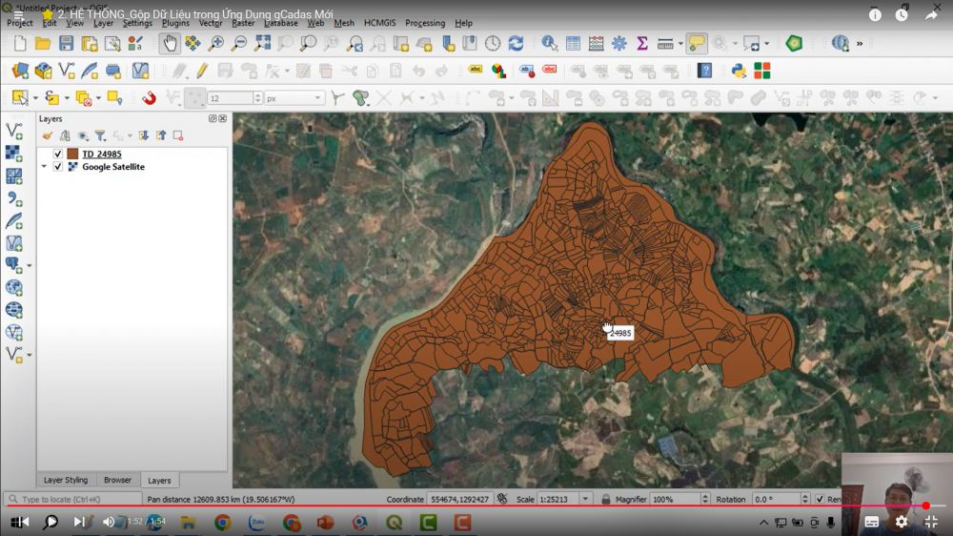
Task: Open the Layer Styling tab
Action: (66, 480)
